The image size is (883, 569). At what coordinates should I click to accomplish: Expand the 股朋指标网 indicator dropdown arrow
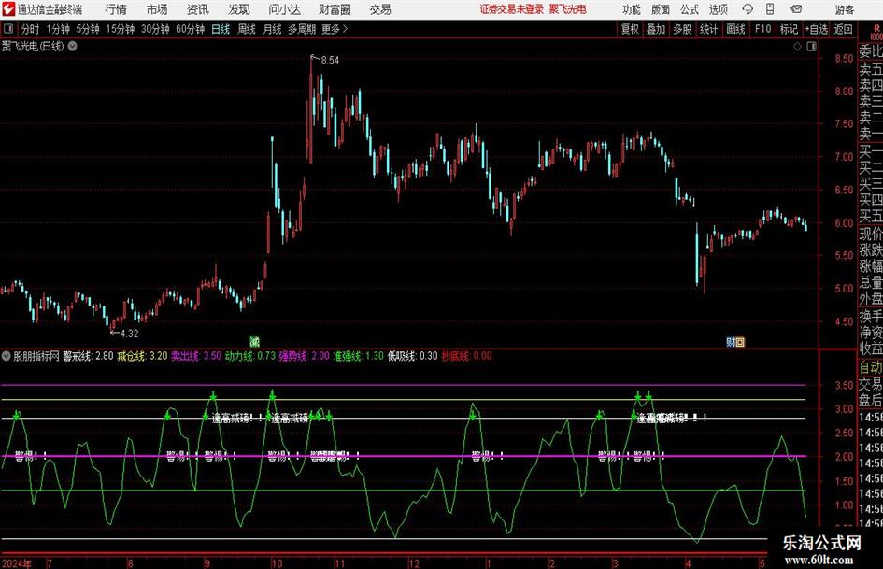[7, 356]
